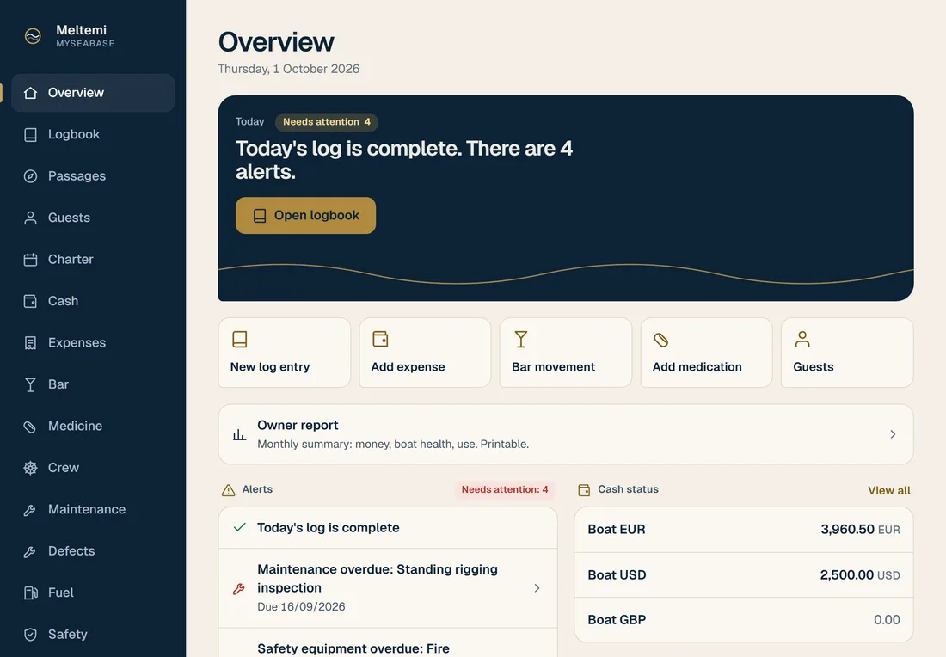Click the Defects wrench icon
946x657 pixels.
pyautogui.click(x=30, y=551)
